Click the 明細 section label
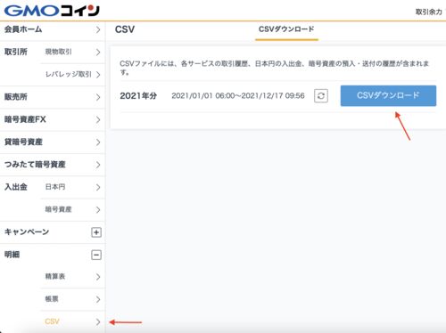 click(x=12, y=255)
